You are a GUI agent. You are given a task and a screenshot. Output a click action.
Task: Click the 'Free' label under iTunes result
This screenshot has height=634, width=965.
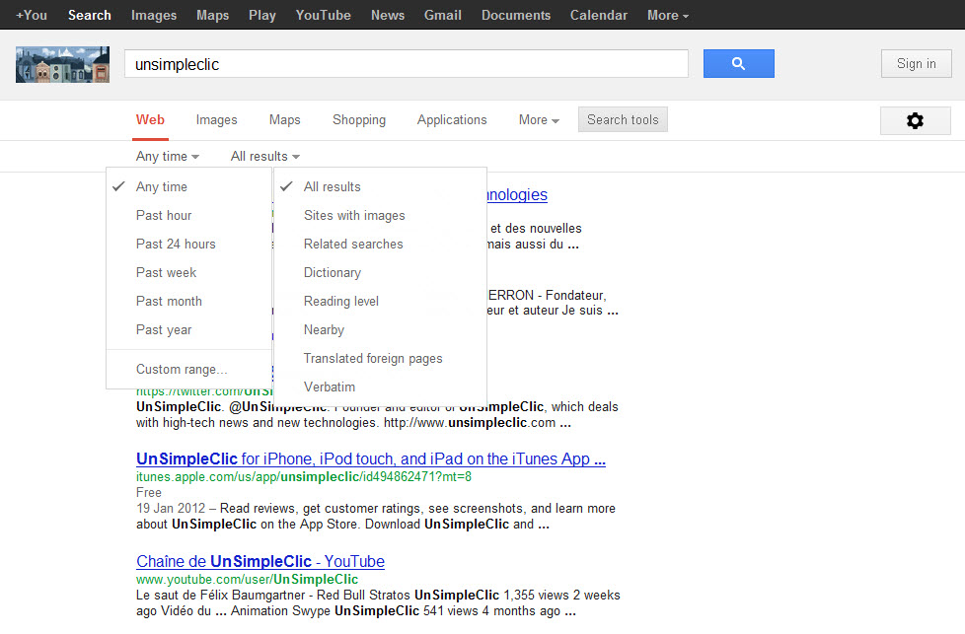click(149, 493)
